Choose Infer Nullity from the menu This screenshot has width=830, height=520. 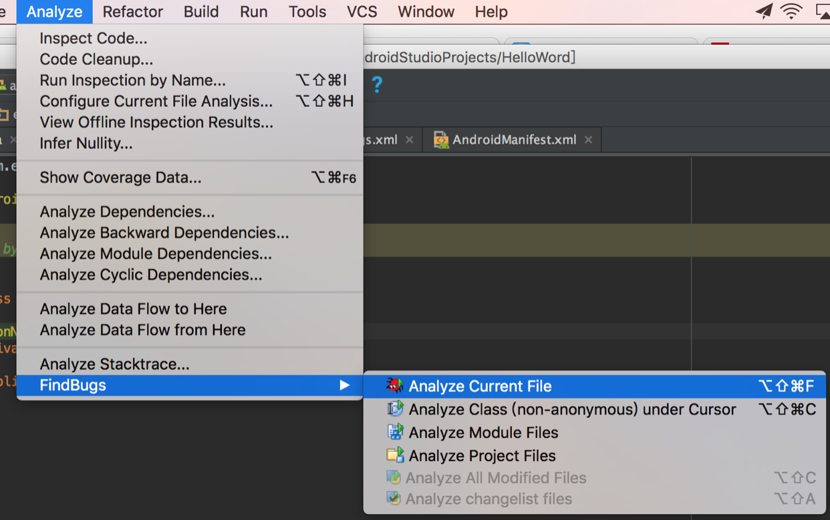pyautogui.click(x=86, y=143)
